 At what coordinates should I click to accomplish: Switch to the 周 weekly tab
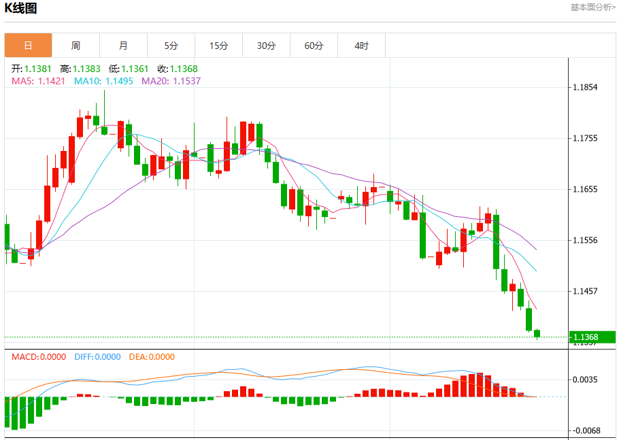click(x=76, y=46)
